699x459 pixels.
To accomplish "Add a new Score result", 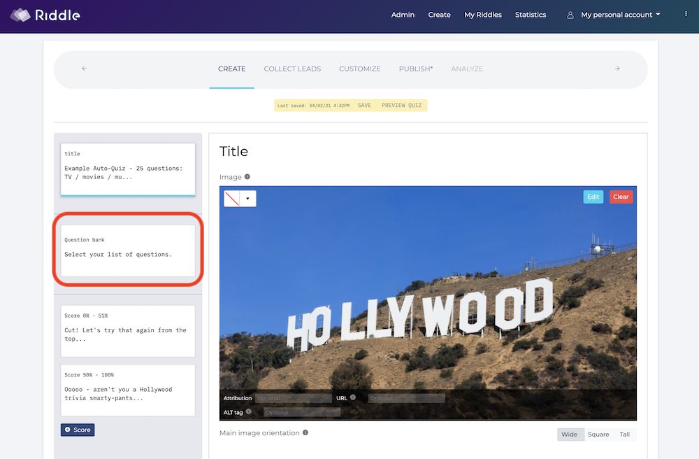I will tap(78, 430).
